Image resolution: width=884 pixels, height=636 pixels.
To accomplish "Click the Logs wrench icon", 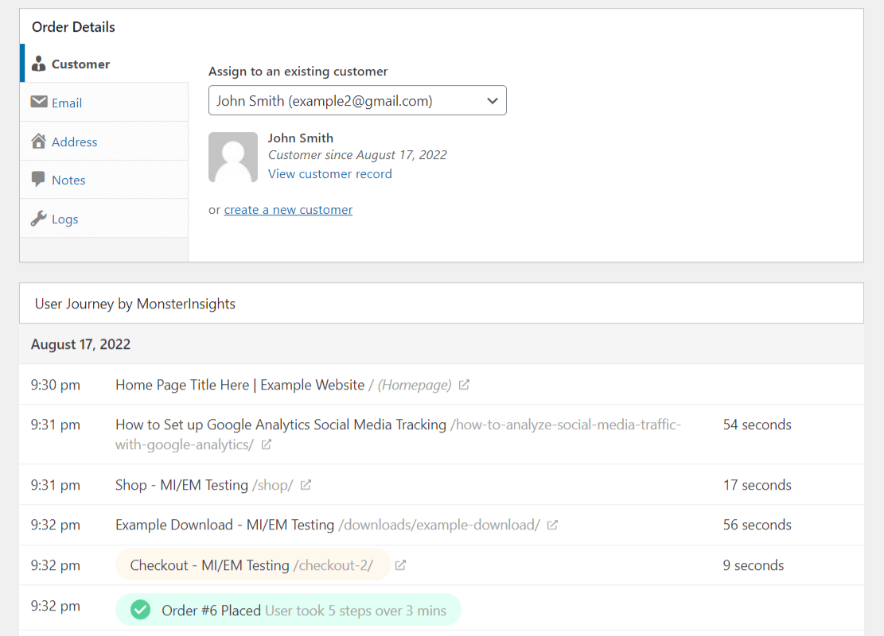I will [x=39, y=218].
